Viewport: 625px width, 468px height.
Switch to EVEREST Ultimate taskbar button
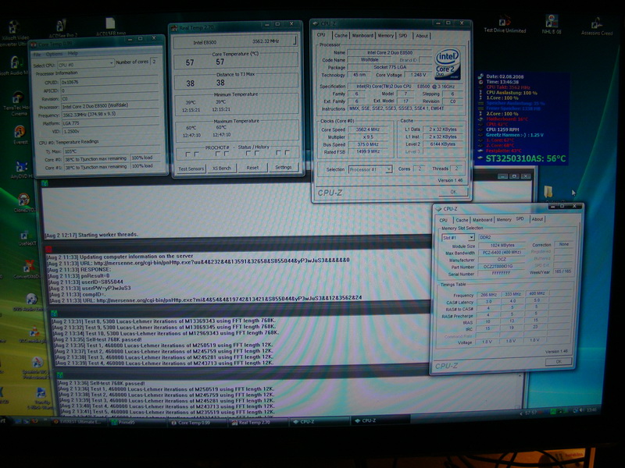79,422
